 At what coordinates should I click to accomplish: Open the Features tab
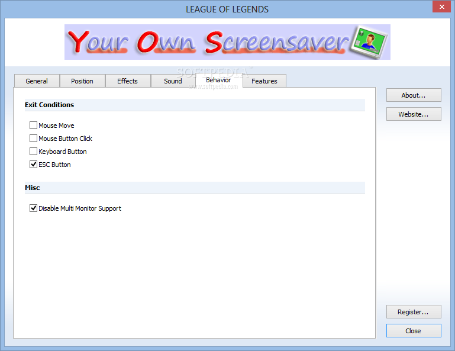coord(264,81)
